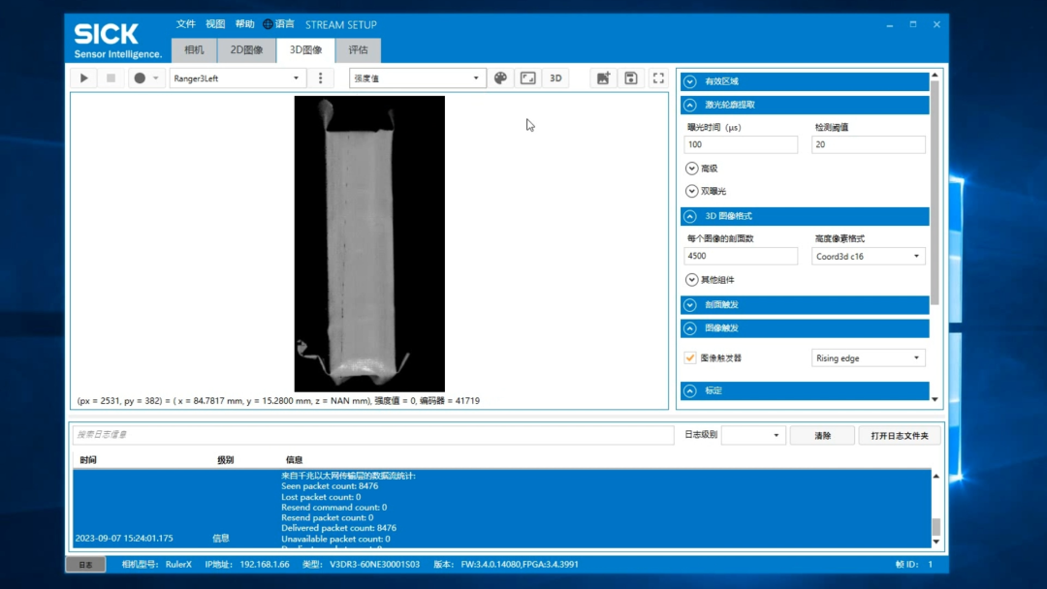1047x589 pixels.
Task: Switch to 3D view with the 3D button
Action: [x=555, y=78]
